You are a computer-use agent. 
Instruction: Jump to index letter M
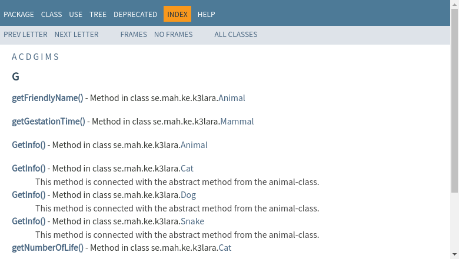click(48, 57)
